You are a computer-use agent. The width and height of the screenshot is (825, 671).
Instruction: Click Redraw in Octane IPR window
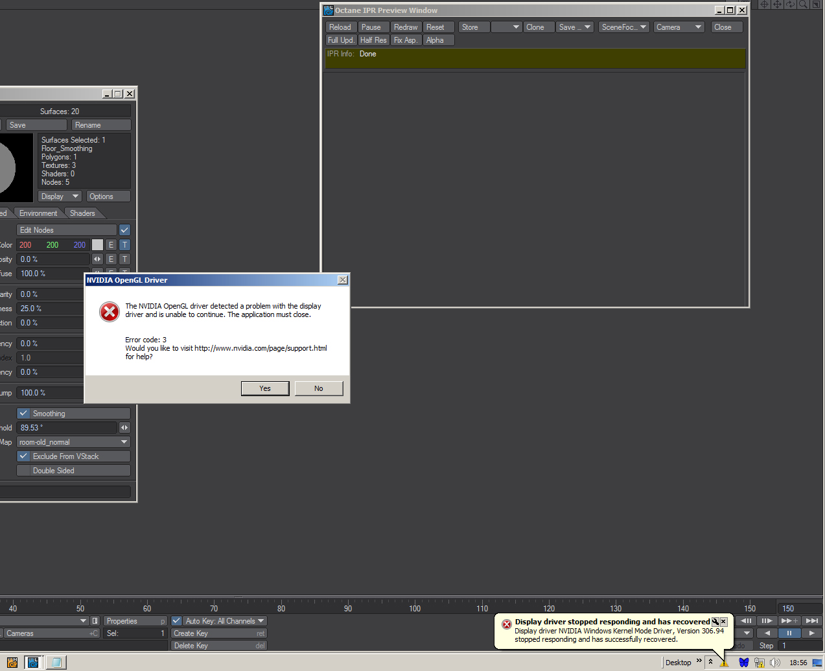click(406, 27)
